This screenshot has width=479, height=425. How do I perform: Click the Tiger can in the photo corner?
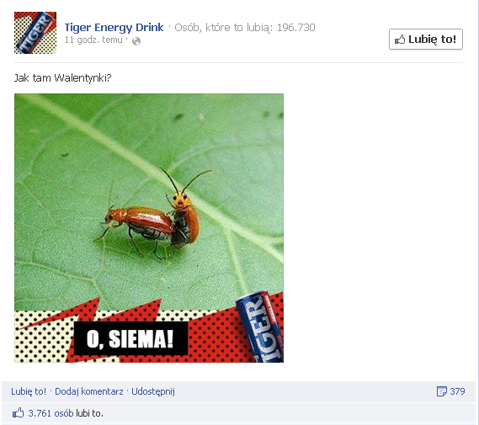click(x=261, y=327)
